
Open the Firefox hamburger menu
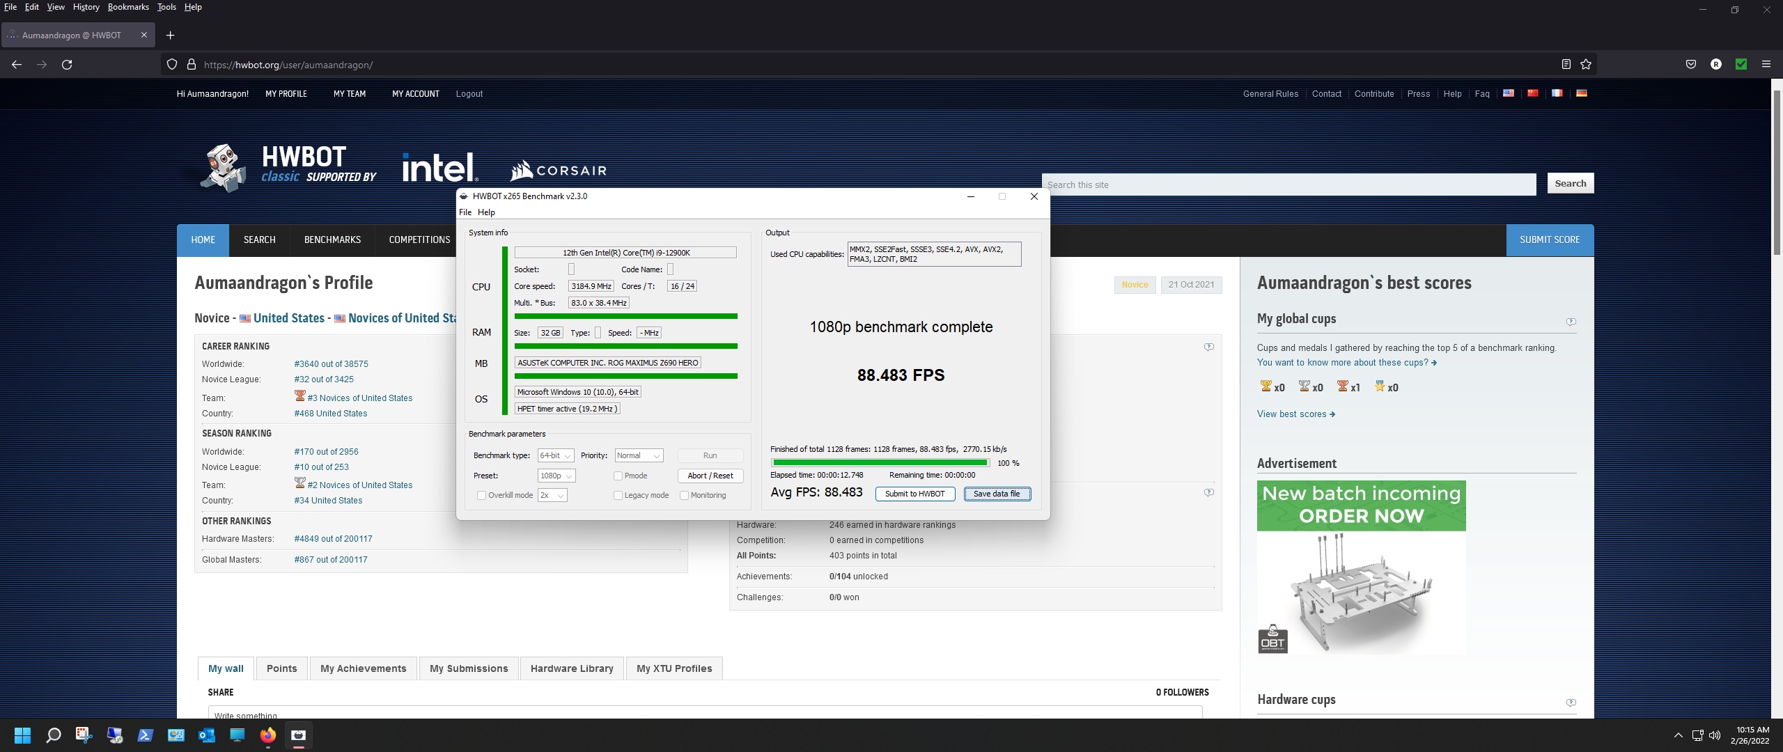[1766, 65]
